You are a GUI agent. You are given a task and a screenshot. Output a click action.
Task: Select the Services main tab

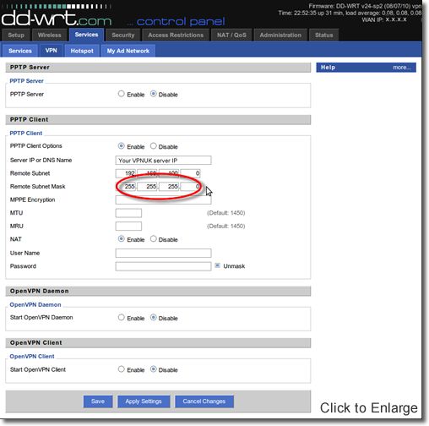[x=86, y=35]
